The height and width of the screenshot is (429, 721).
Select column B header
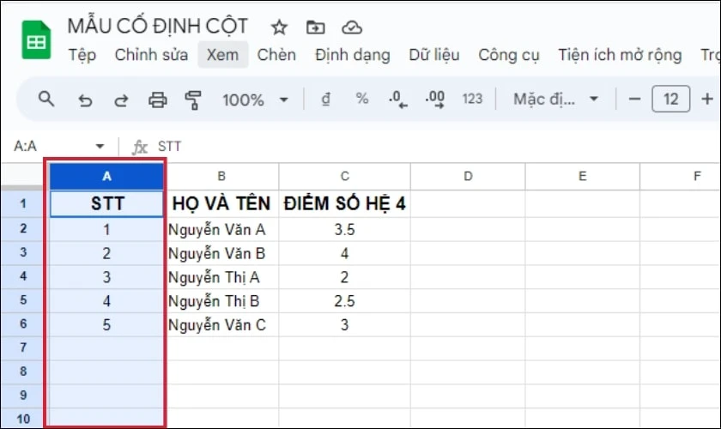(x=221, y=176)
